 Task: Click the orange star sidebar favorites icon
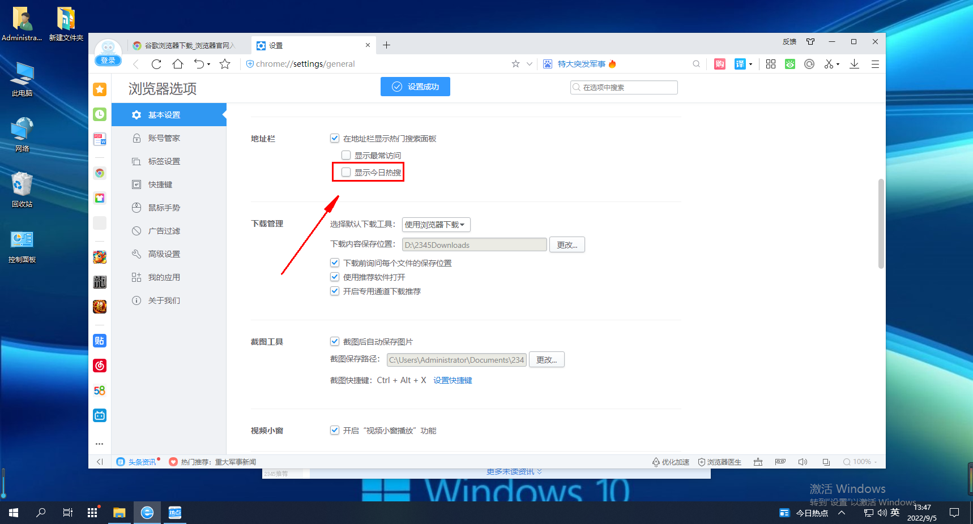point(100,89)
